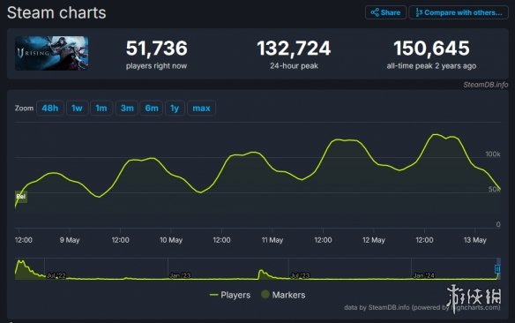Viewport: 515px width, 323px height.
Task: Click the 100k y-axis label
Action: 493,154
